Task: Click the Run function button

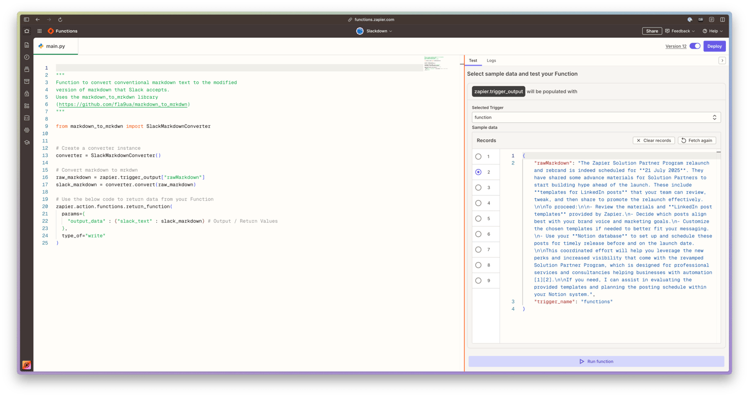Action: click(x=597, y=361)
